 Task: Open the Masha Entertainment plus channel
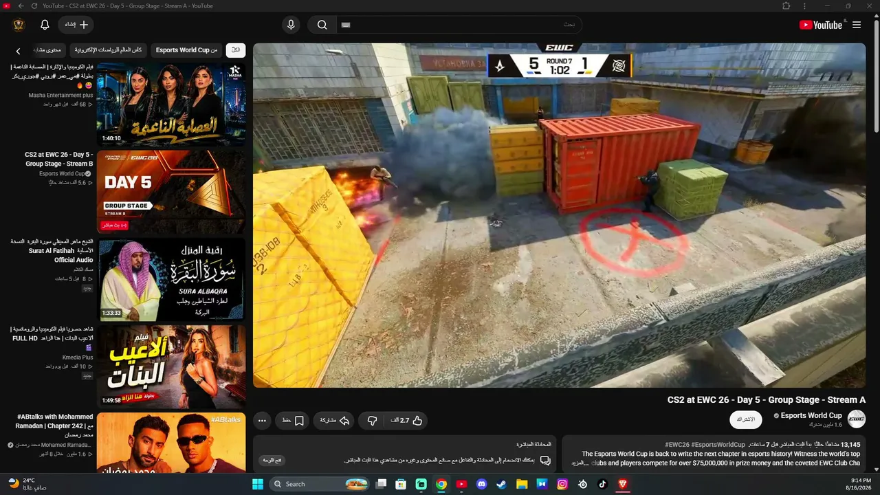click(x=60, y=96)
